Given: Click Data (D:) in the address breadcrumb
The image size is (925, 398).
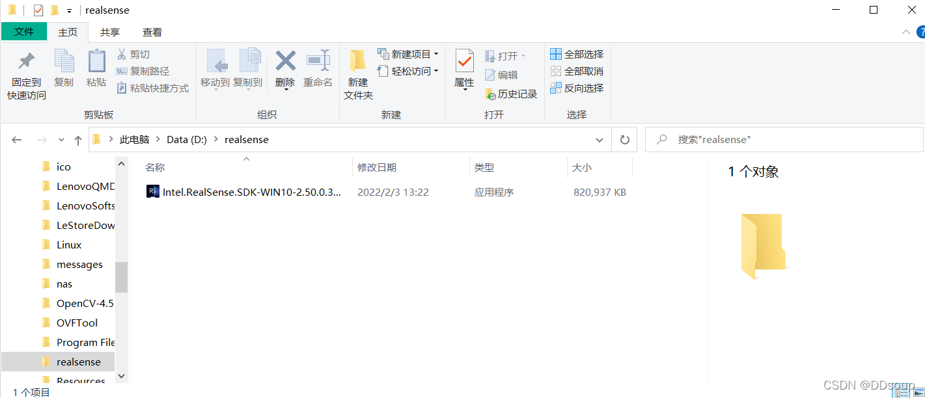Looking at the screenshot, I should click(x=187, y=140).
